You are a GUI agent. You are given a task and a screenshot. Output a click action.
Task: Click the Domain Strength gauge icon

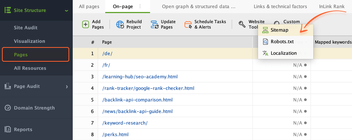pos(8,108)
